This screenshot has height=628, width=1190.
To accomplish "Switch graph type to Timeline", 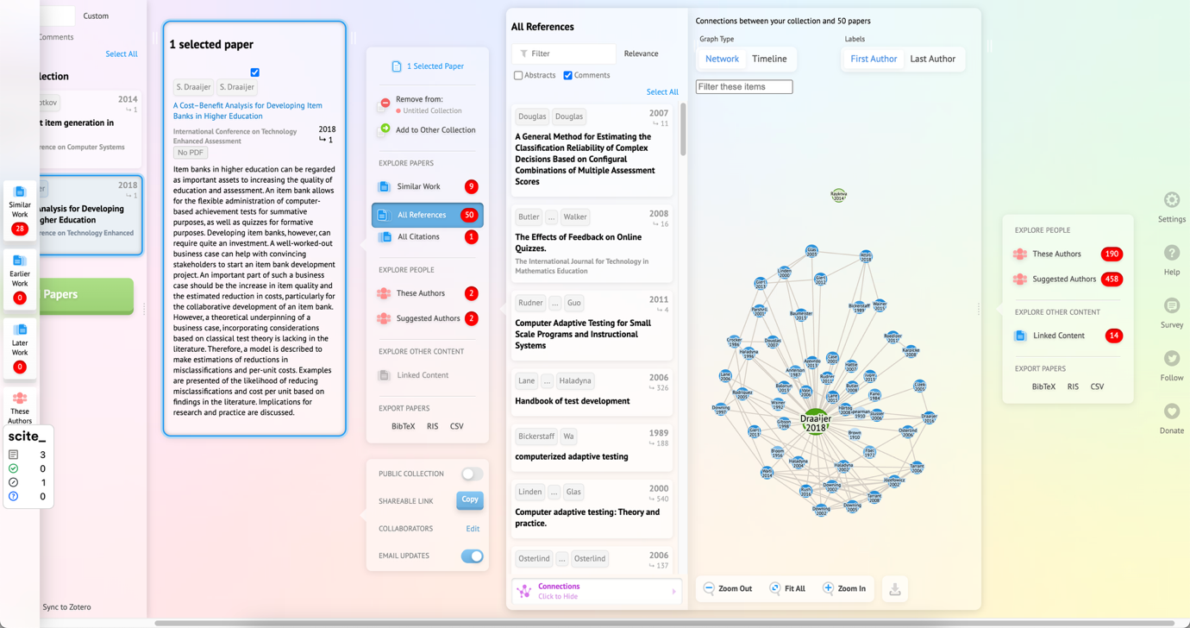I will 770,59.
